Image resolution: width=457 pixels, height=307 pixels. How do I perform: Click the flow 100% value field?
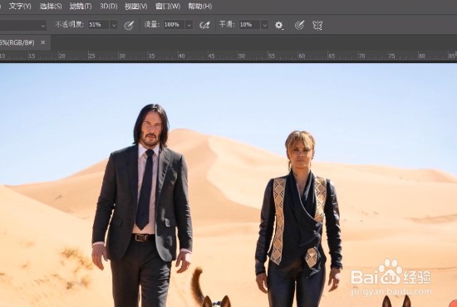coord(174,25)
